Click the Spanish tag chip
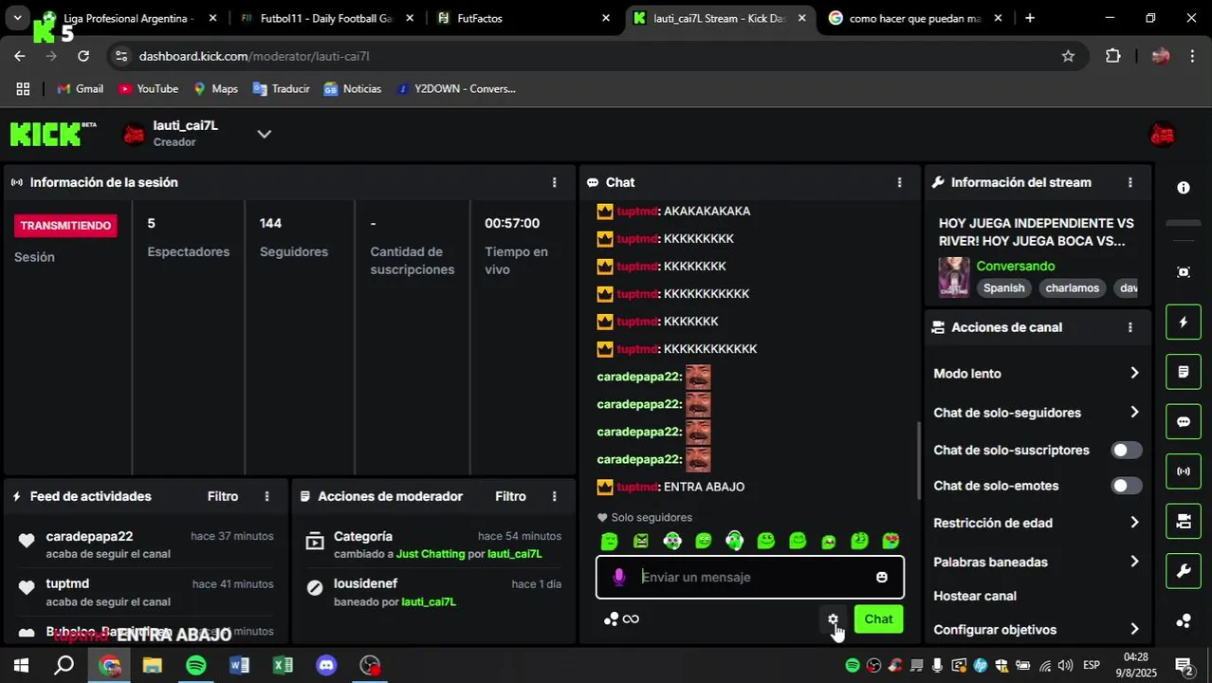 click(1003, 288)
